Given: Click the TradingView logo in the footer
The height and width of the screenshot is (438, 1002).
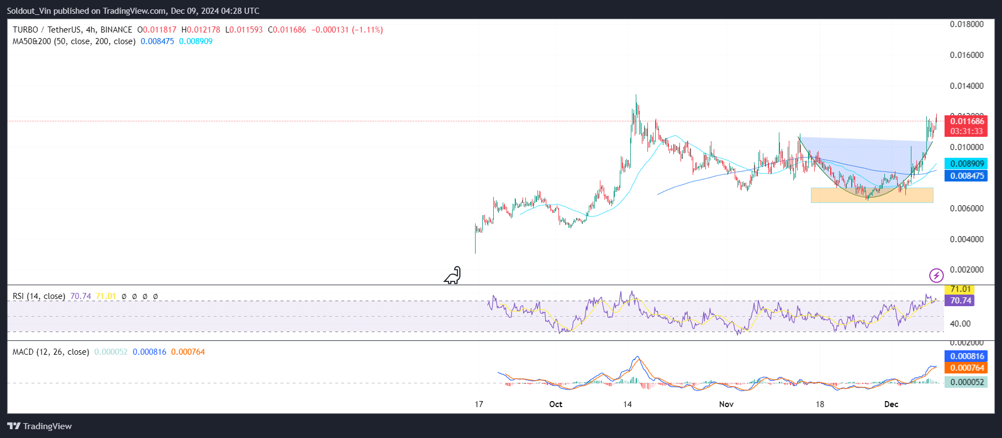Looking at the screenshot, I should click(x=39, y=426).
